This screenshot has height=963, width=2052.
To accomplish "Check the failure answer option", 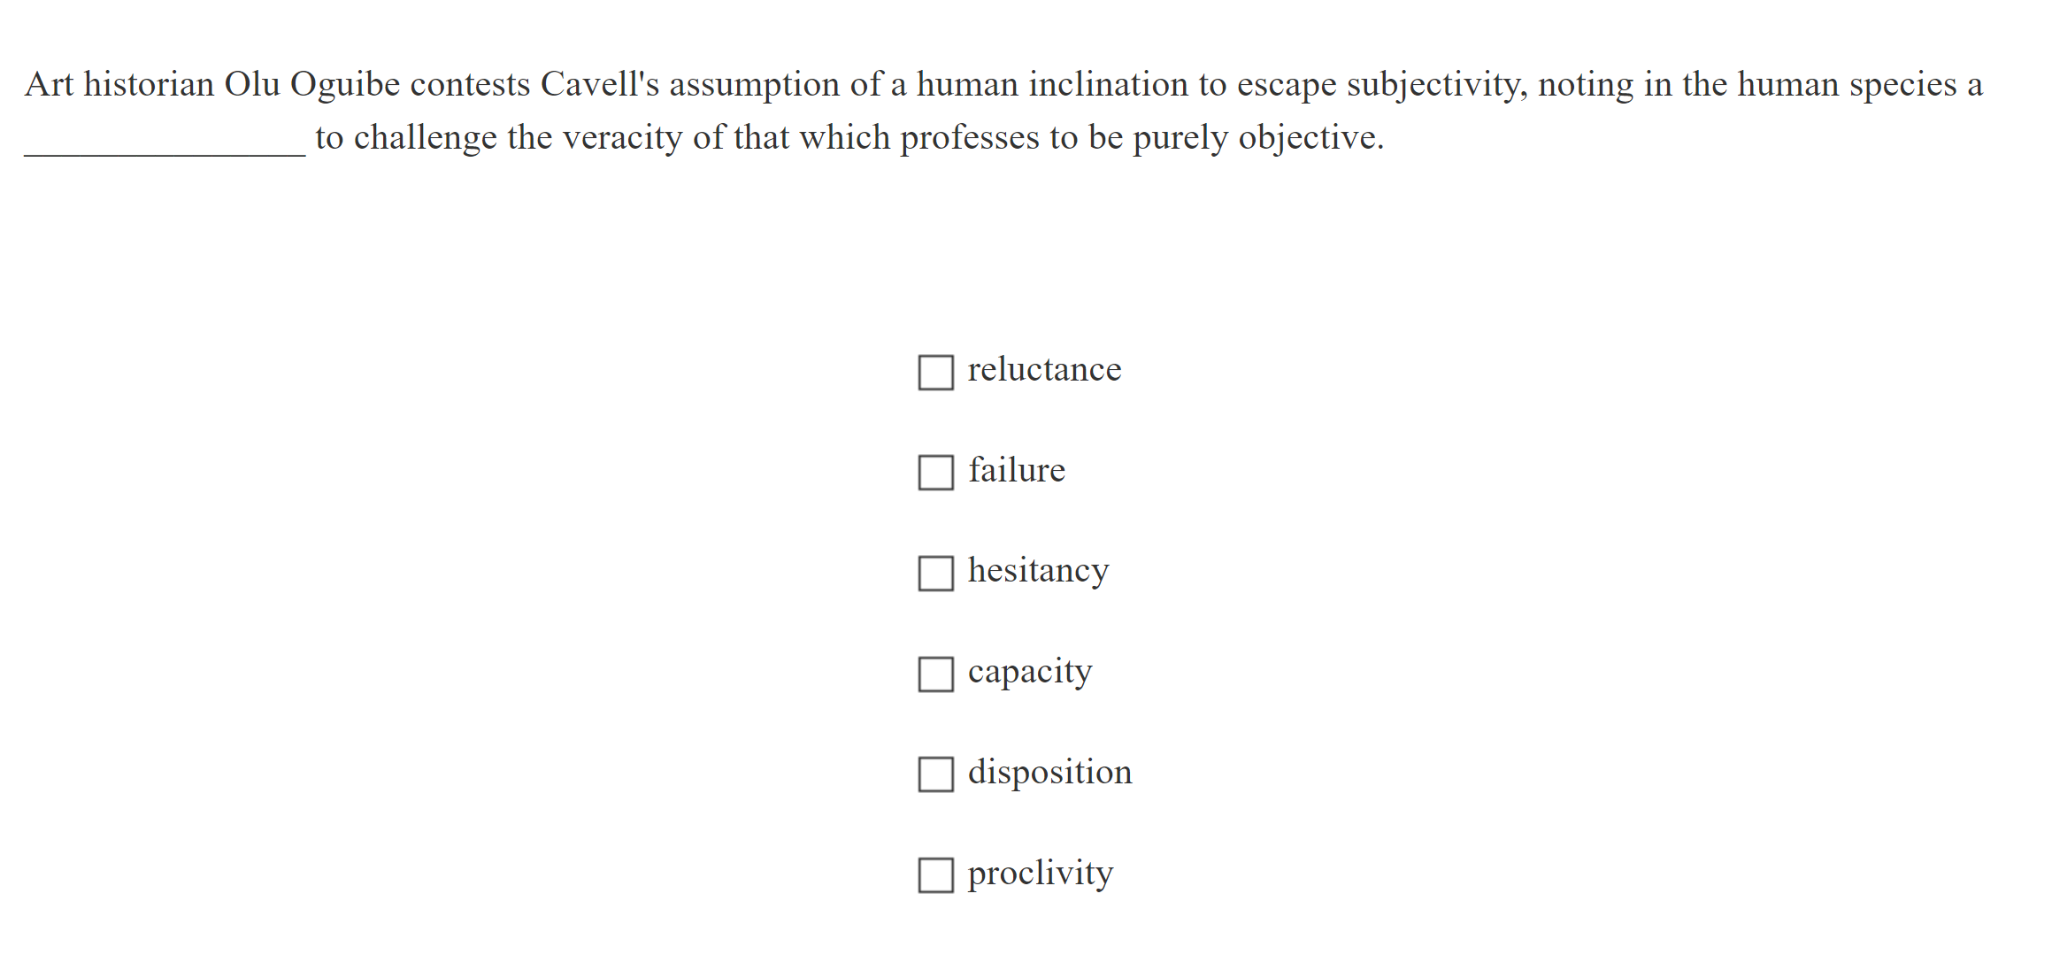I will pyautogui.click(x=935, y=474).
